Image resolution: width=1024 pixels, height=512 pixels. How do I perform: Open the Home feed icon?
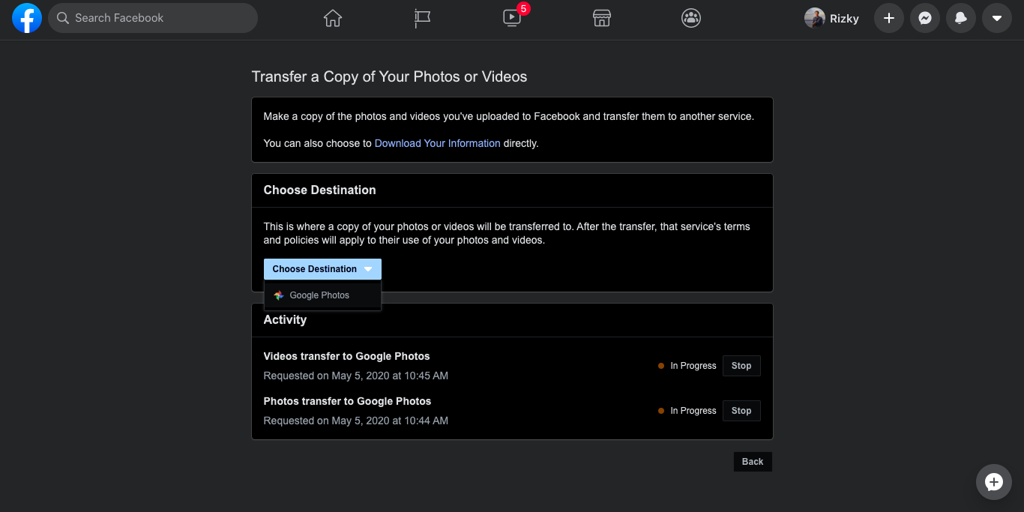[x=333, y=18]
